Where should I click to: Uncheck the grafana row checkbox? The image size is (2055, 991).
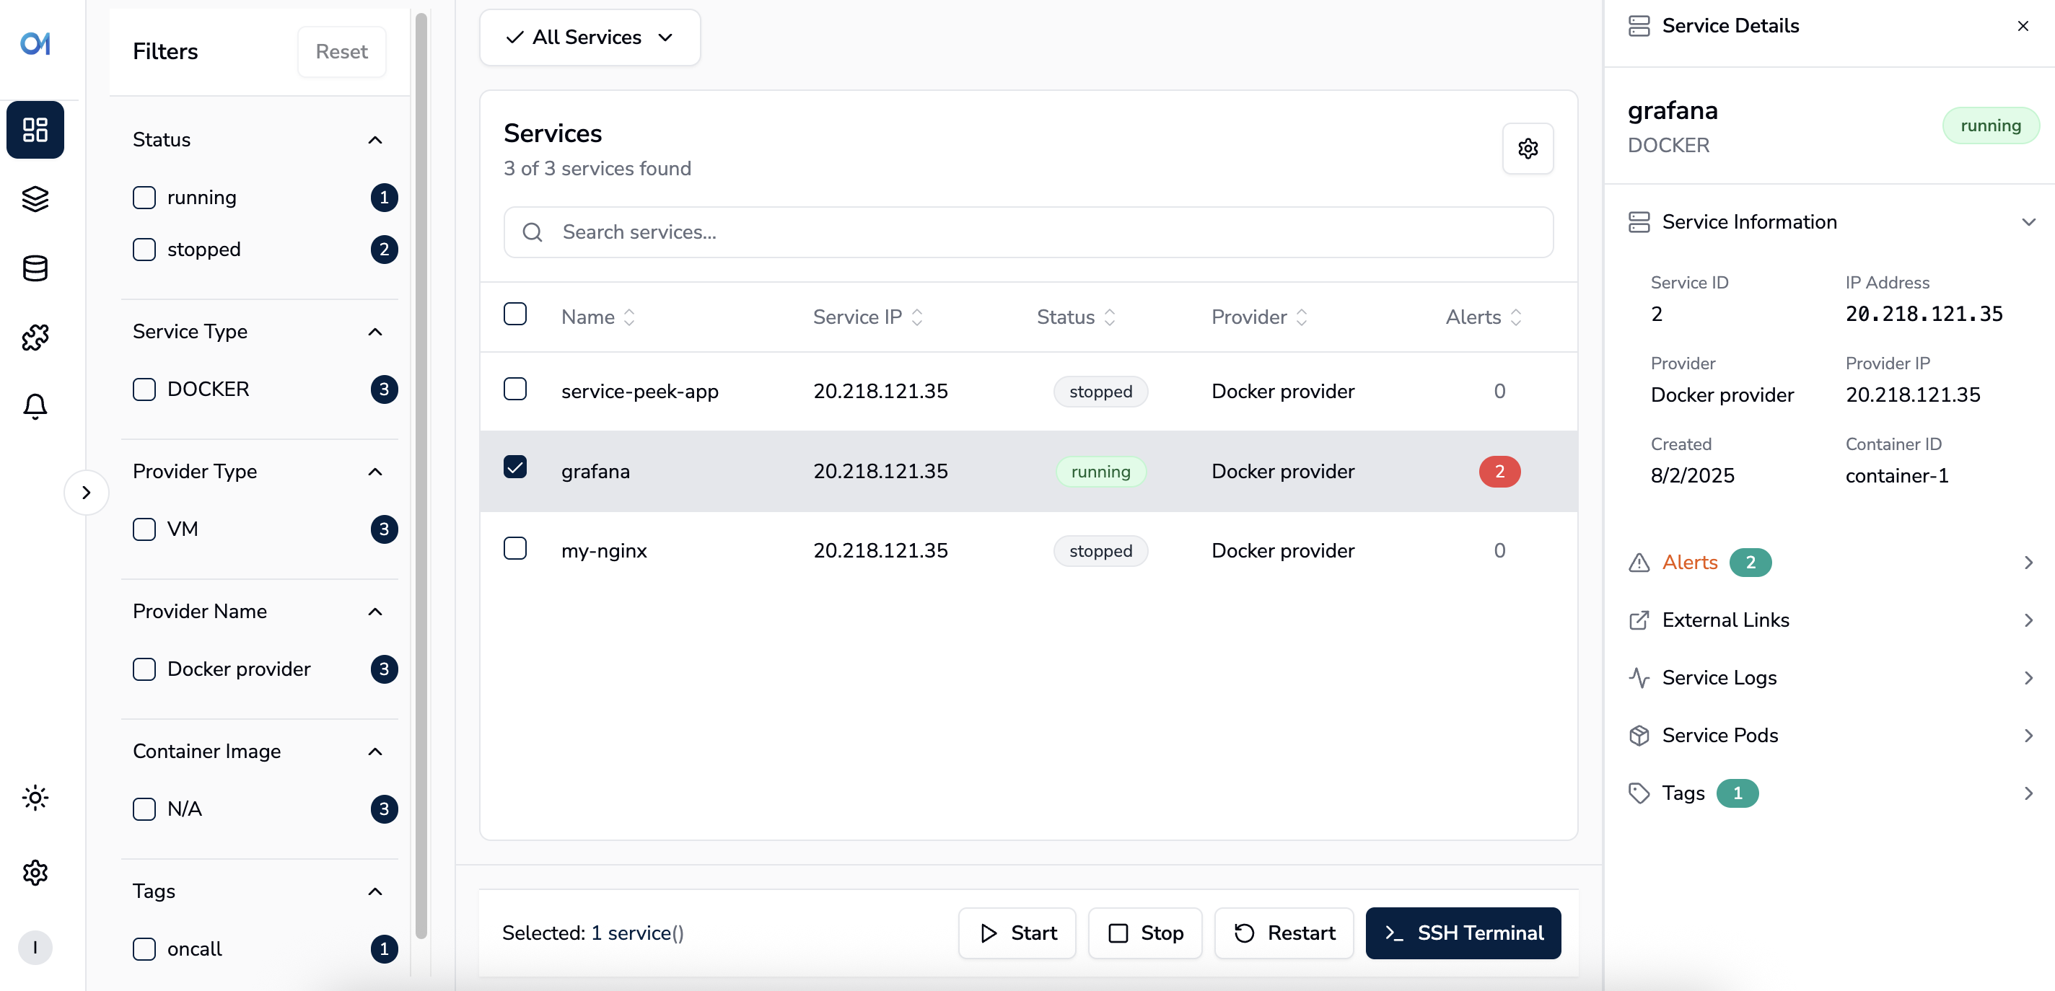515,468
